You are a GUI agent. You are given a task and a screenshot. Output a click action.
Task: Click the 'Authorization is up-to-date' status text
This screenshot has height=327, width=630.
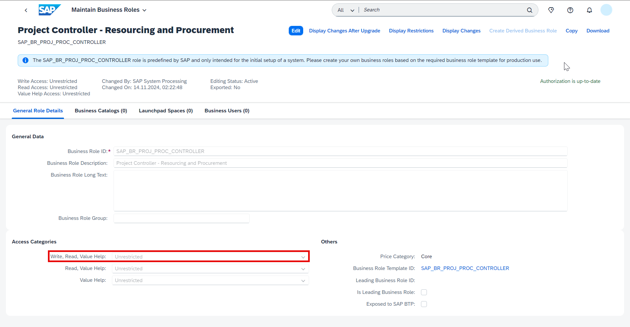click(570, 81)
